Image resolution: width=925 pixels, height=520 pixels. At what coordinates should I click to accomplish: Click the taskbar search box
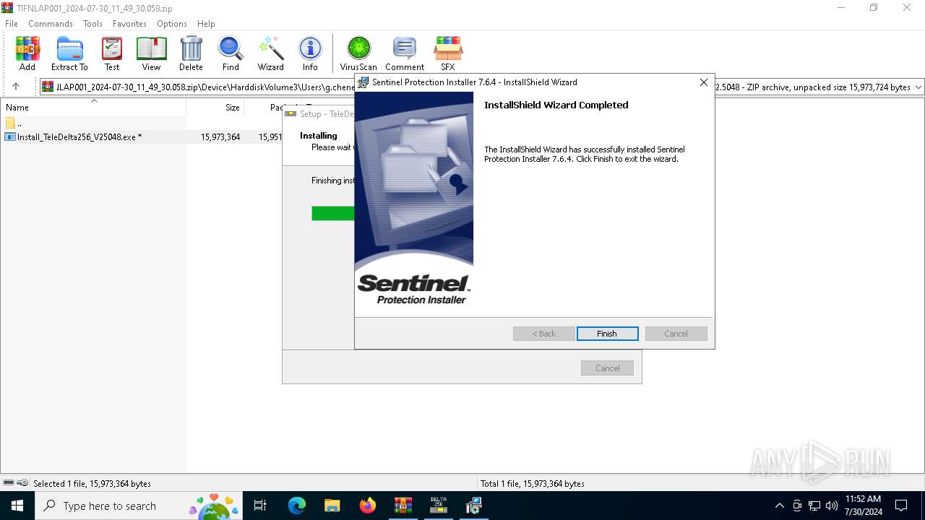point(139,506)
